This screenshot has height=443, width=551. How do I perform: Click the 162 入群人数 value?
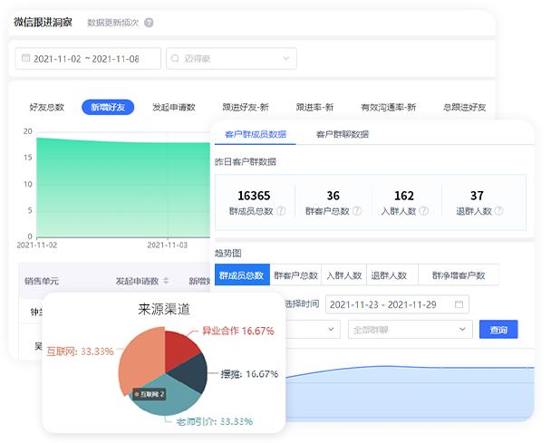pos(404,196)
